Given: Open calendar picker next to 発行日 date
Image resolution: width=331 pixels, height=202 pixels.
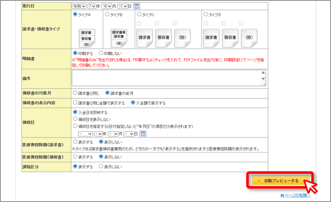Looking at the screenshot, I should click(136, 6).
